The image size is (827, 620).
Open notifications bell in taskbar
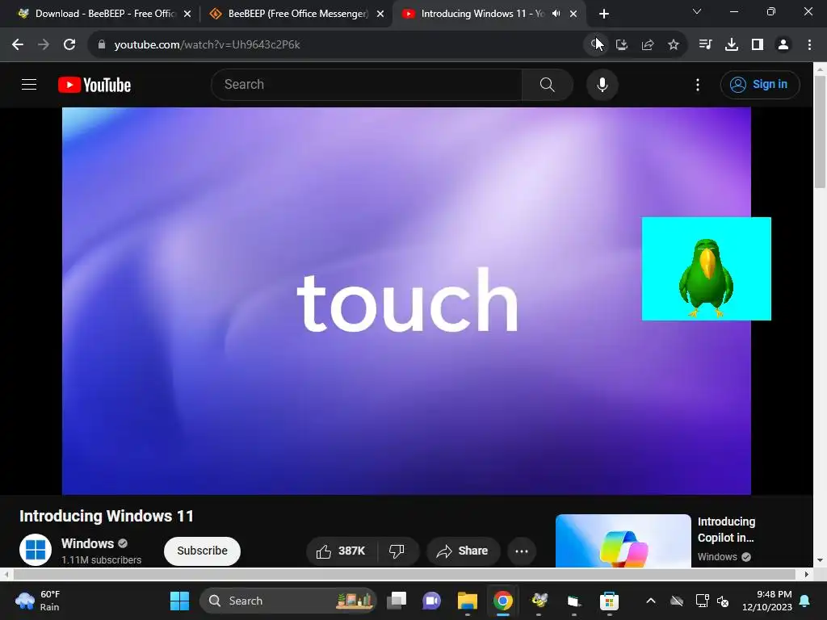coord(805,601)
